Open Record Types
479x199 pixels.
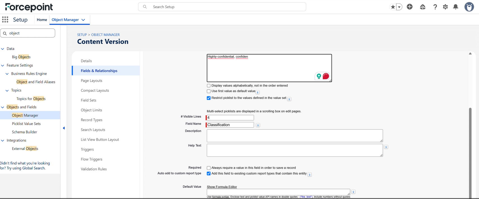tap(92, 120)
